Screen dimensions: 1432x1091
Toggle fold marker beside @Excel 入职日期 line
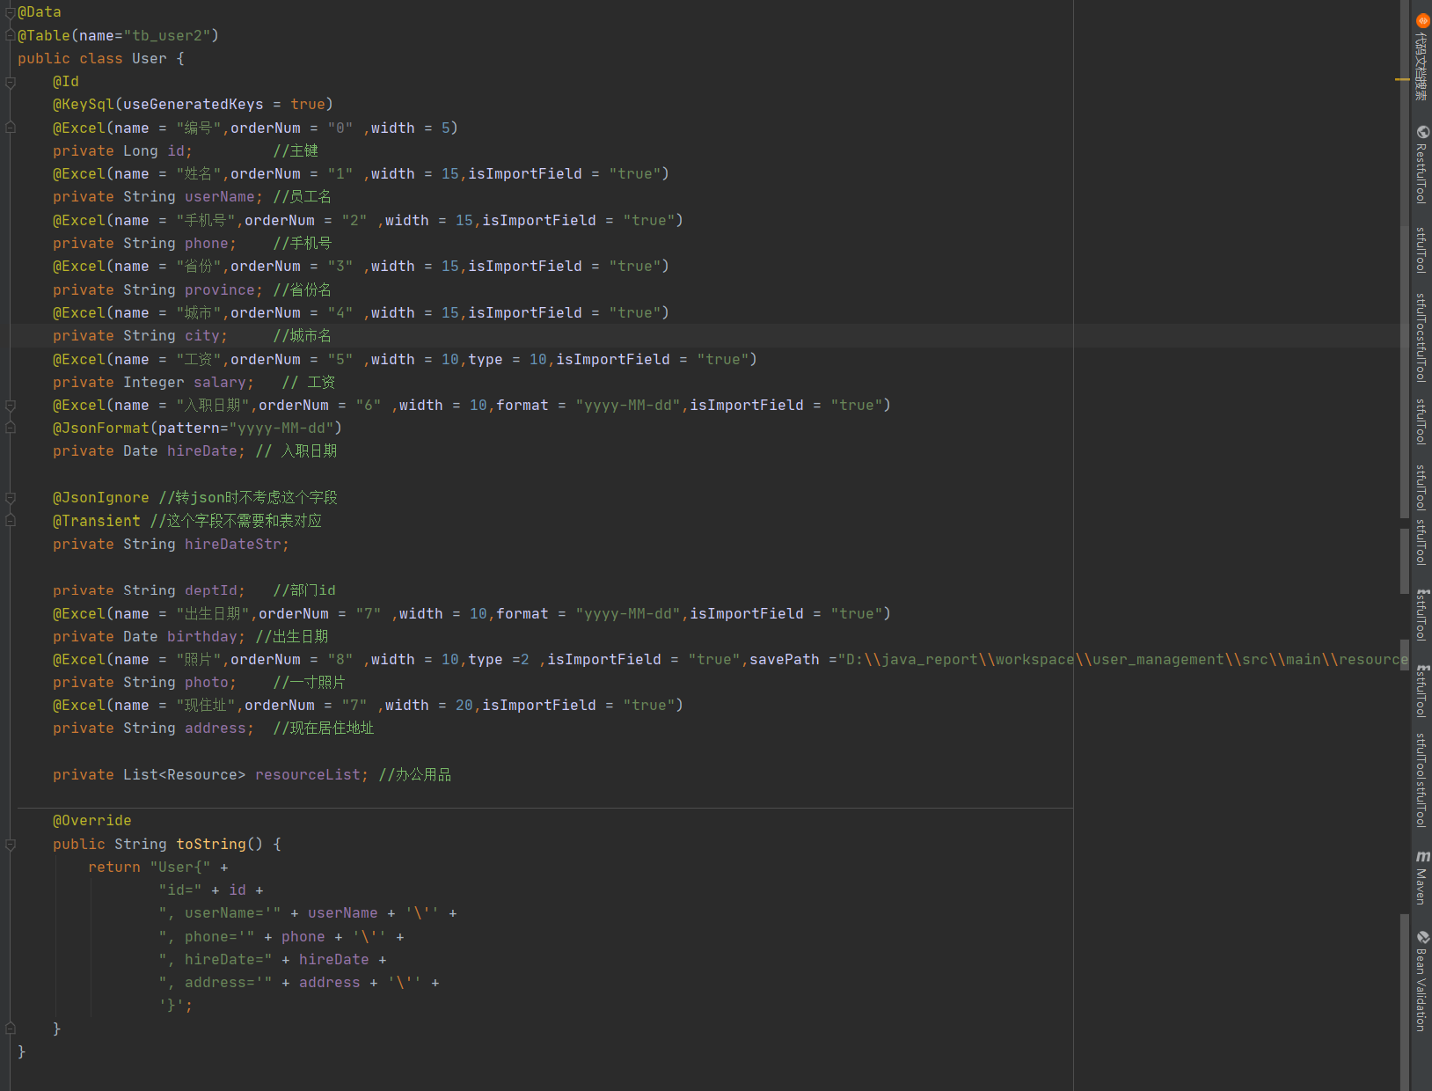[11, 406]
